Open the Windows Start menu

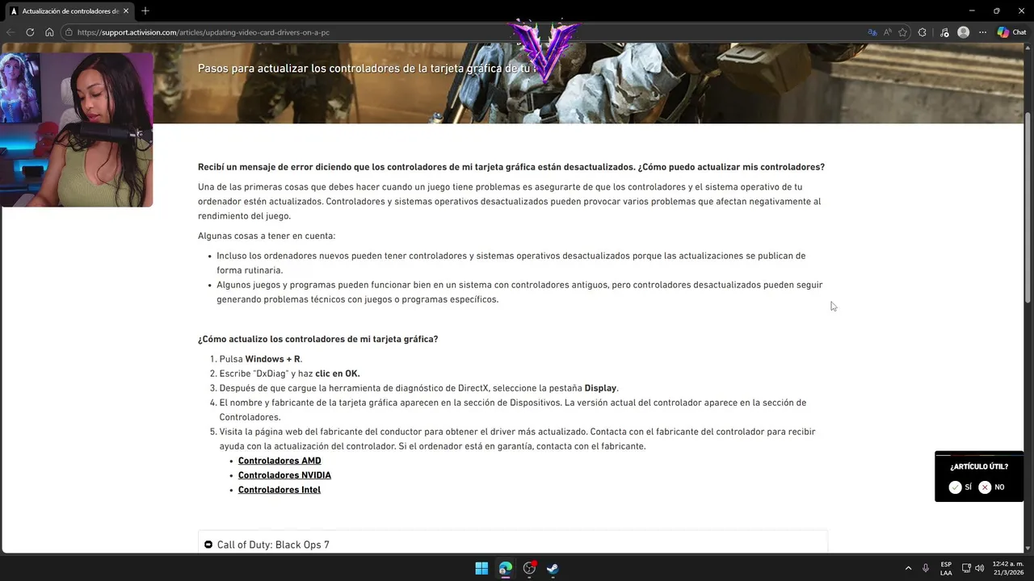[481, 568]
